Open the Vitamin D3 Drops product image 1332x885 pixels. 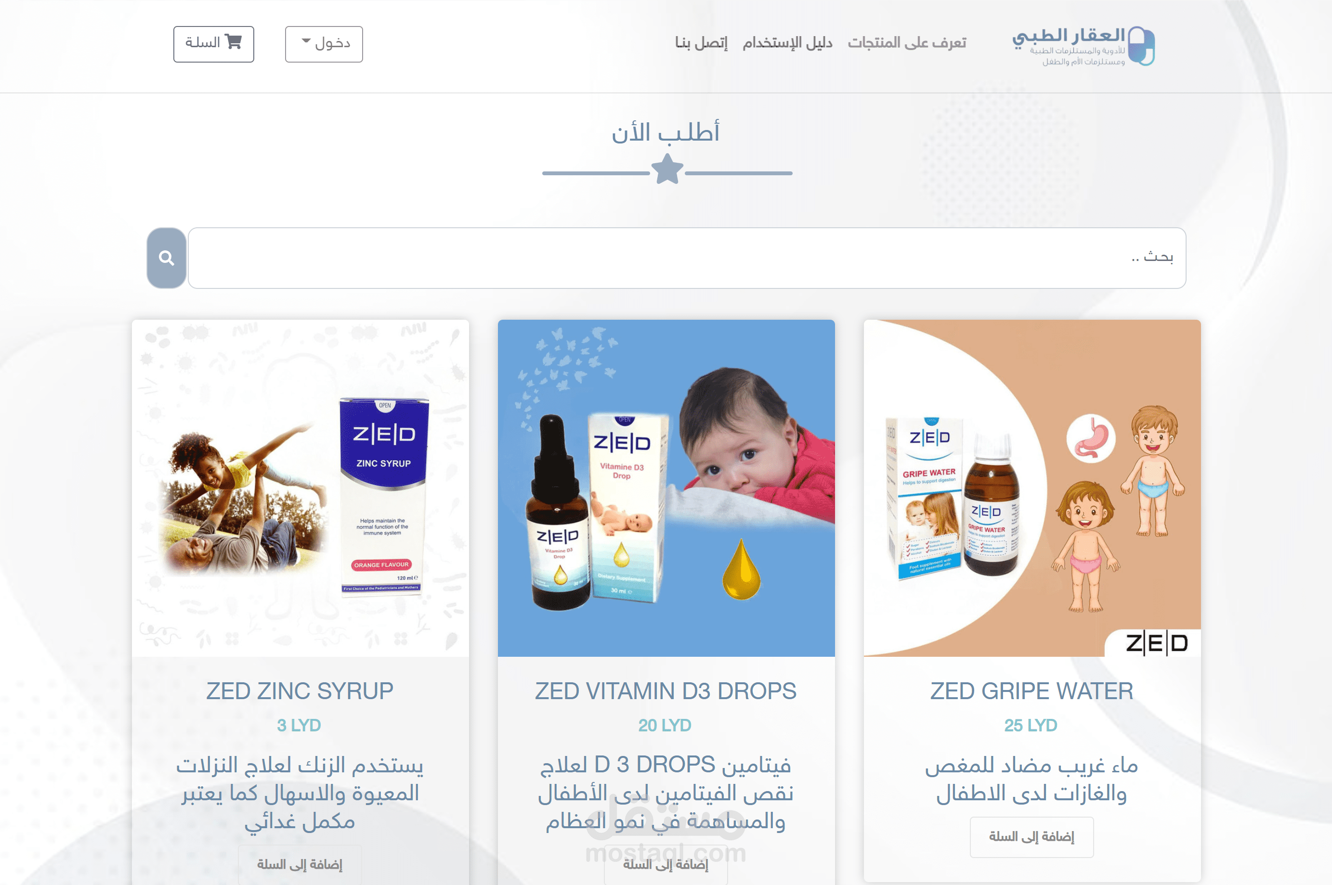[666, 488]
